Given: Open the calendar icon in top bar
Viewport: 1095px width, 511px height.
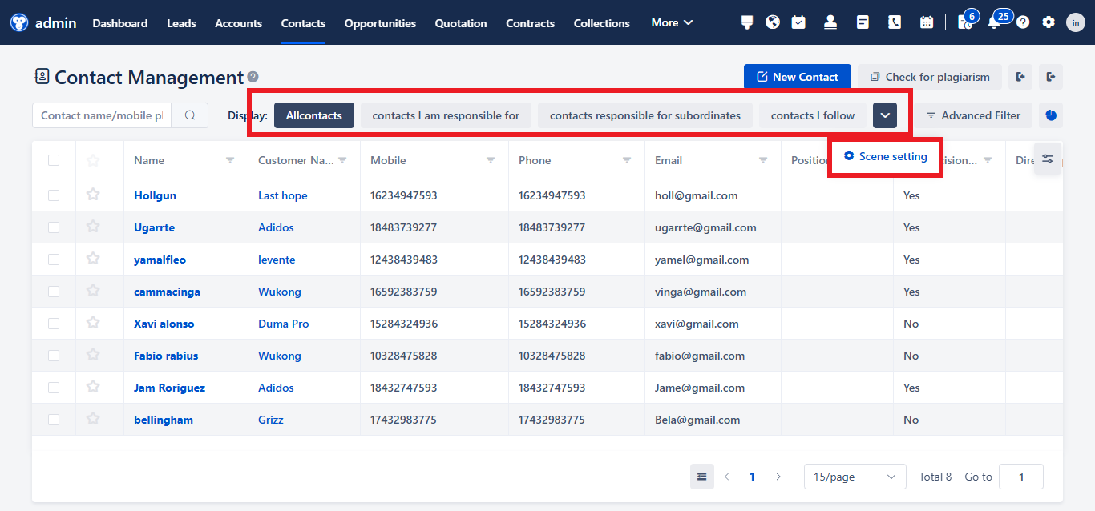Looking at the screenshot, I should 927,22.
